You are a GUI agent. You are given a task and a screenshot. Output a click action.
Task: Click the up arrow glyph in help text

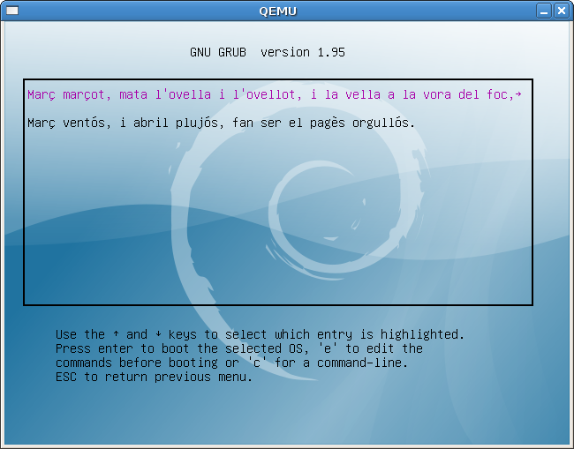coord(116,334)
